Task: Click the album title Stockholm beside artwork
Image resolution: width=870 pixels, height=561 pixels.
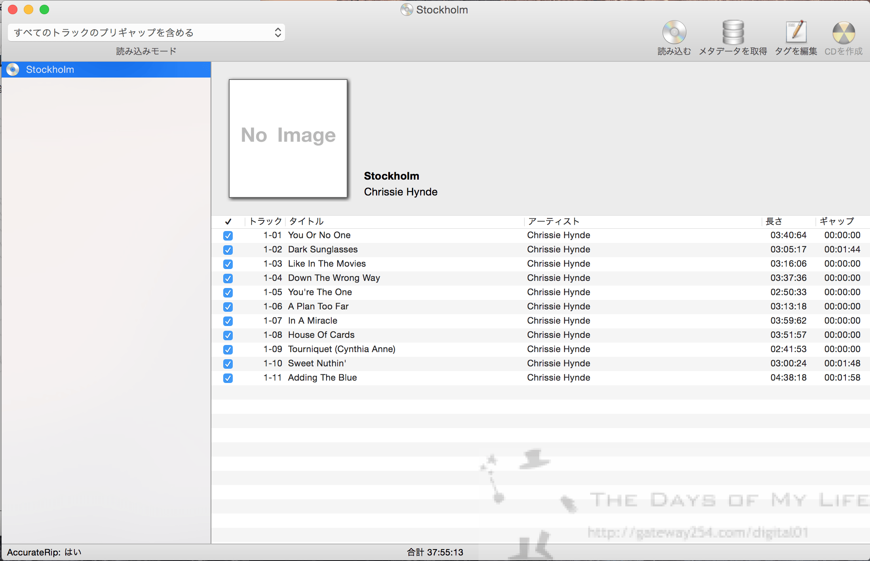Action: pos(391,176)
